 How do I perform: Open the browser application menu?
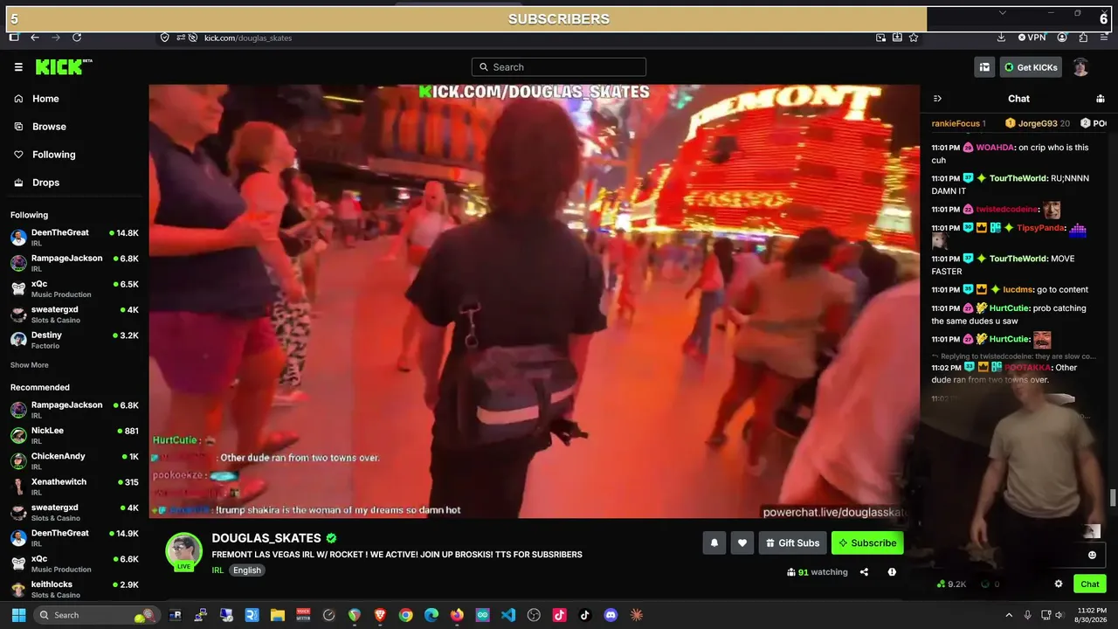coord(1104,38)
